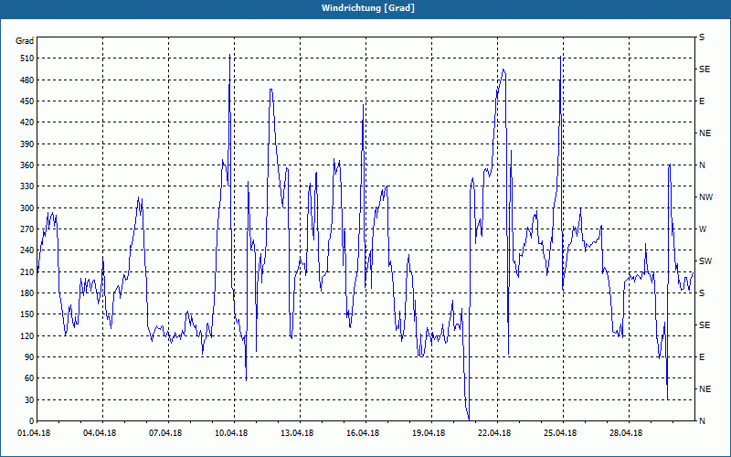
Task: Select the date label 25.04.18
Action: click(x=560, y=433)
